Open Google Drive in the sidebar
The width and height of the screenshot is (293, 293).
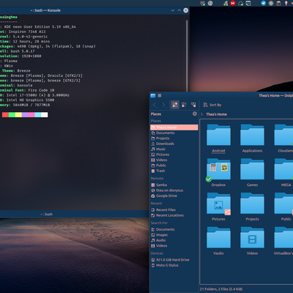(x=174, y=196)
